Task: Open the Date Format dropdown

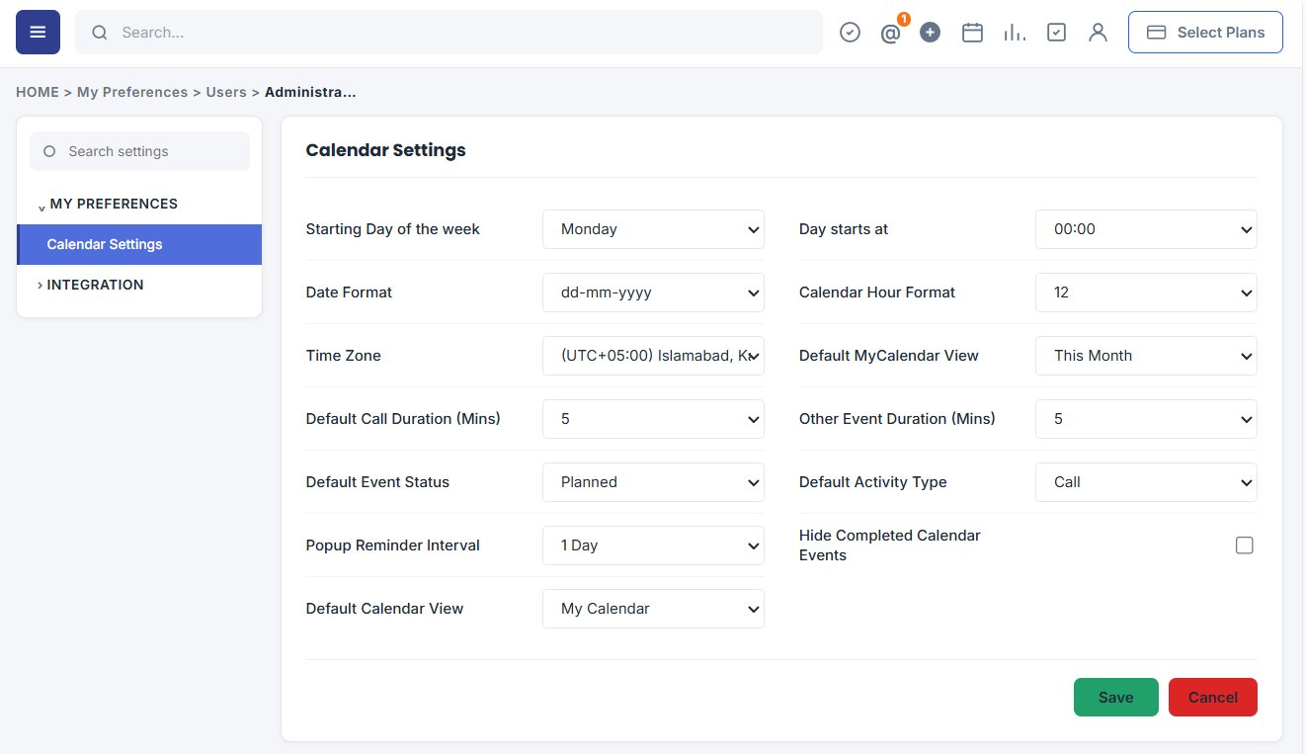Action: (653, 293)
